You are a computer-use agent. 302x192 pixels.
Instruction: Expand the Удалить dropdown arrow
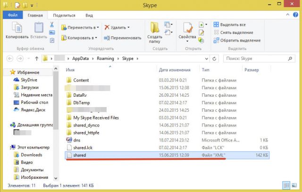click(128, 27)
